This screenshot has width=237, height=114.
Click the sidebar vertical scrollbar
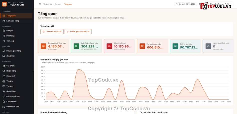tap(33, 40)
